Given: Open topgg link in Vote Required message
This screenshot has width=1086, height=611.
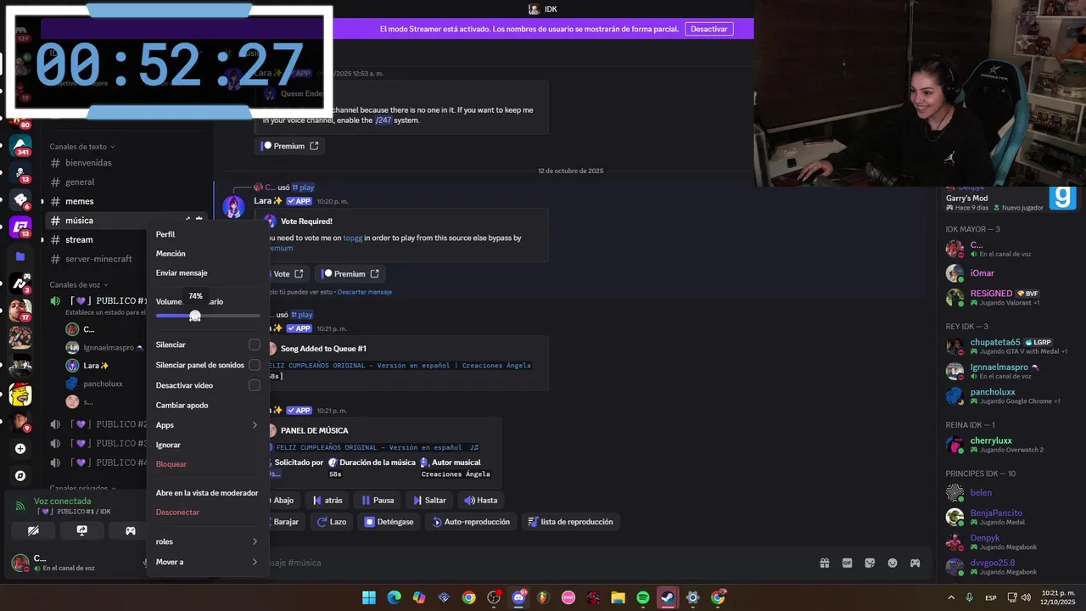Looking at the screenshot, I should pos(352,238).
